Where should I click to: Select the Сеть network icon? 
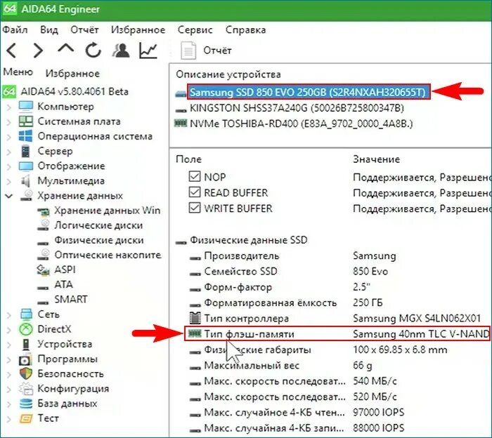[x=26, y=314]
